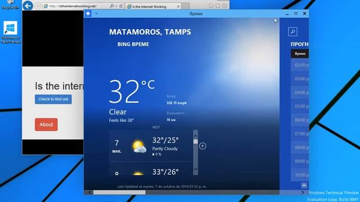Click the Weather app sun icon in the title bar
This screenshot has height=202, width=360.
[88, 13]
